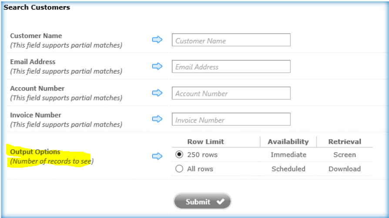Image resolution: width=389 pixels, height=218 pixels.
Task: Click the Row Limit column header
Action: (206, 142)
